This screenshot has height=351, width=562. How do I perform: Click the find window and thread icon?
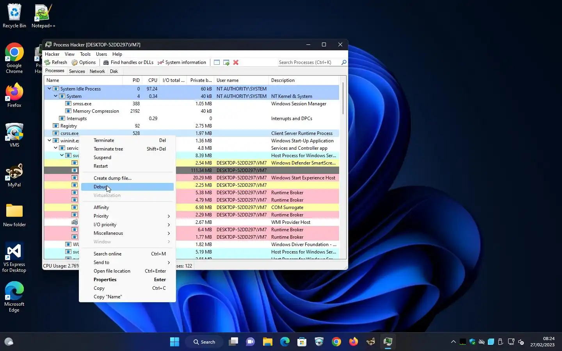226,62
